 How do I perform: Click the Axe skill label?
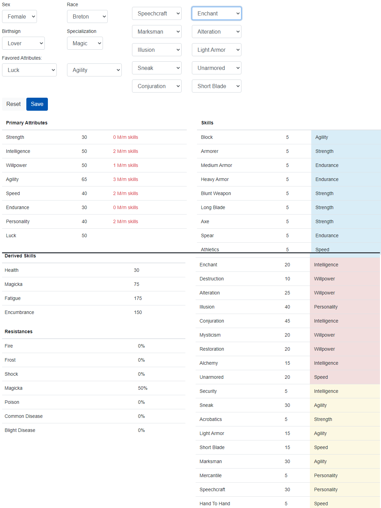(205, 221)
